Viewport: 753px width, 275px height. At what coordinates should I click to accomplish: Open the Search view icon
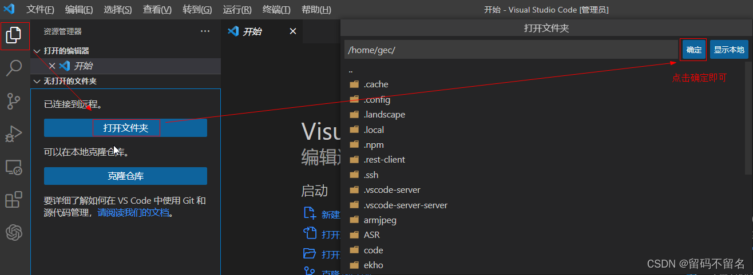click(x=14, y=68)
